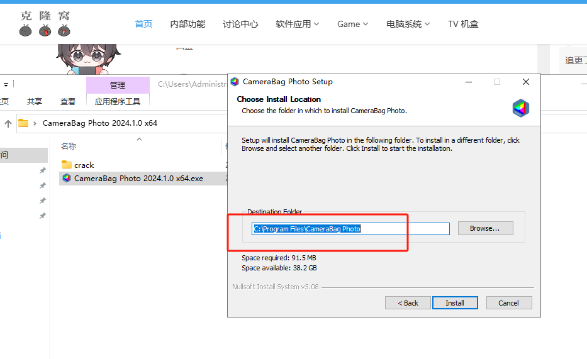Click the Destination Folder path field

pos(350,229)
